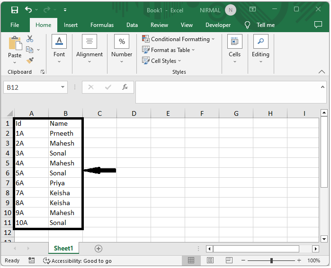
Task: Click the zoom slider handle
Action: 271,260
